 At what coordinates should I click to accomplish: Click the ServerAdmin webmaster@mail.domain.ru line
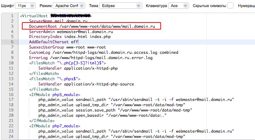pyautogui.click(x=71, y=31)
